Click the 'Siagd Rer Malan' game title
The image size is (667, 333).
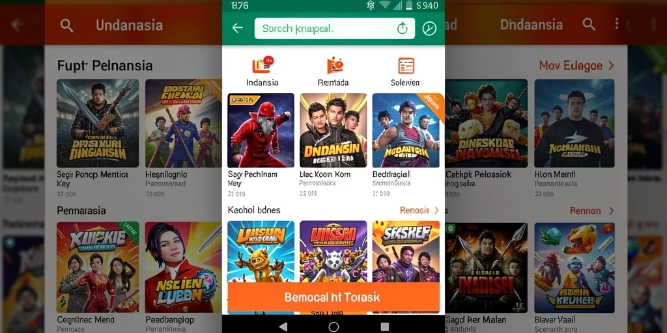[x=476, y=320]
